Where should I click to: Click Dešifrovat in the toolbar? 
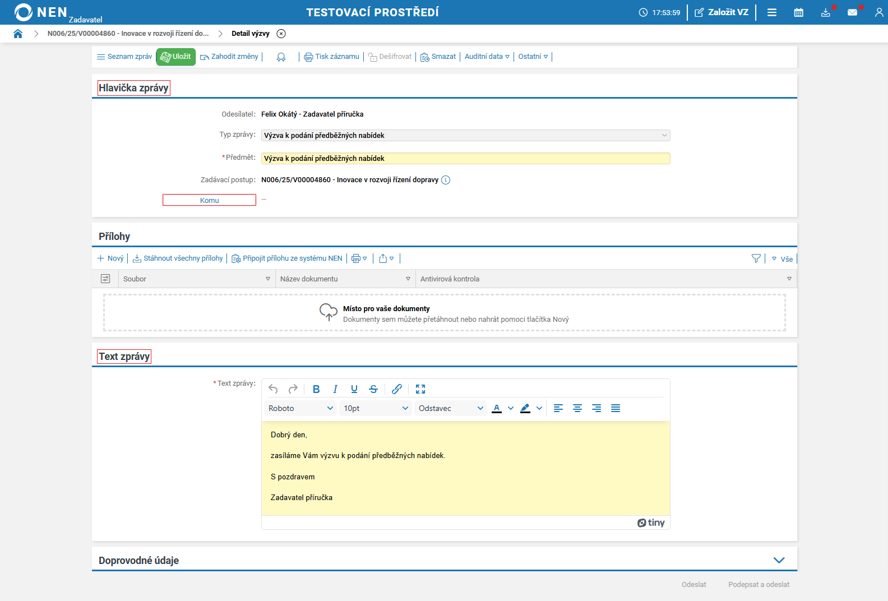click(x=390, y=57)
